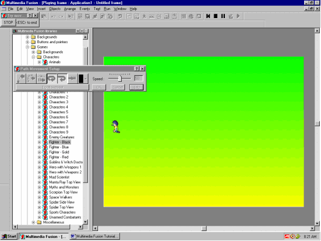Click the Multimedia Fusion taskbar button

[x=44, y=236]
